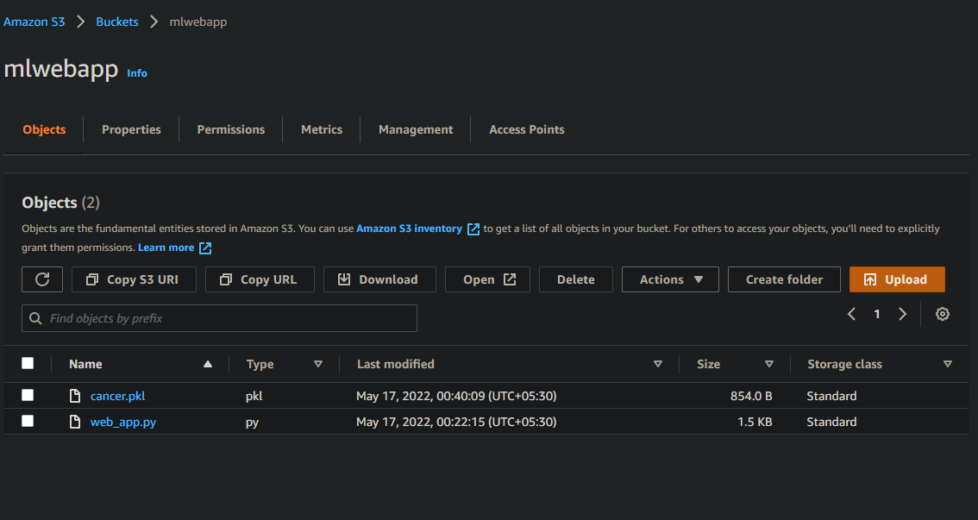Click the search magnifier icon

coord(35,318)
